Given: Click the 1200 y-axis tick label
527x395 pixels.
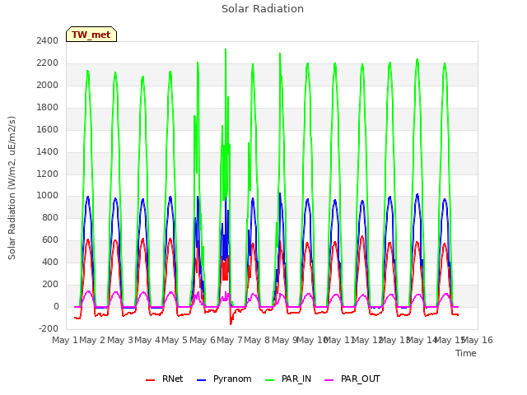Looking at the screenshot, I should (48, 174).
